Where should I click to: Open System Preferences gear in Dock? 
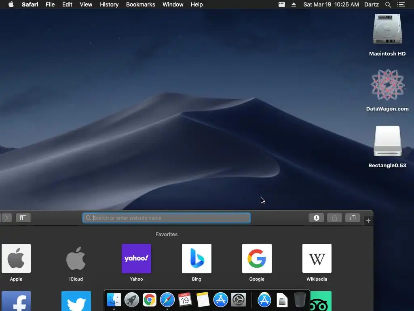coord(239,300)
